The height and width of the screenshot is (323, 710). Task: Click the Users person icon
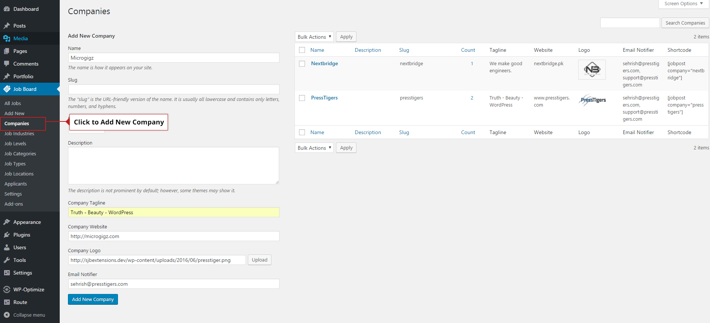point(7,247)
